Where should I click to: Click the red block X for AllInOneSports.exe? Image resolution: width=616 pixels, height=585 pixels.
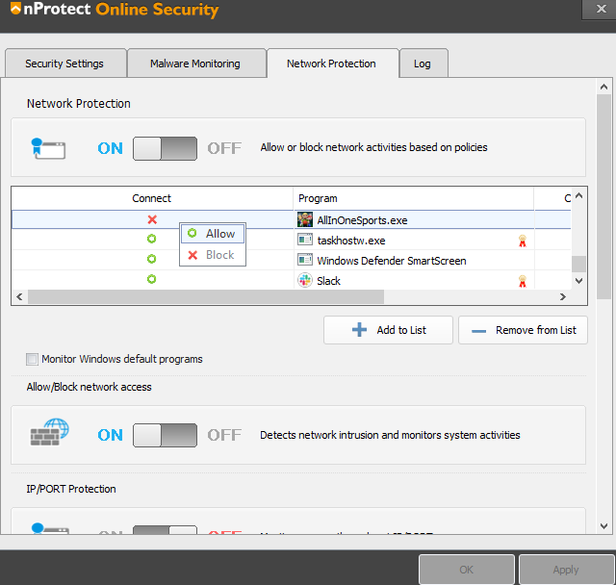[x=152, y=219]
